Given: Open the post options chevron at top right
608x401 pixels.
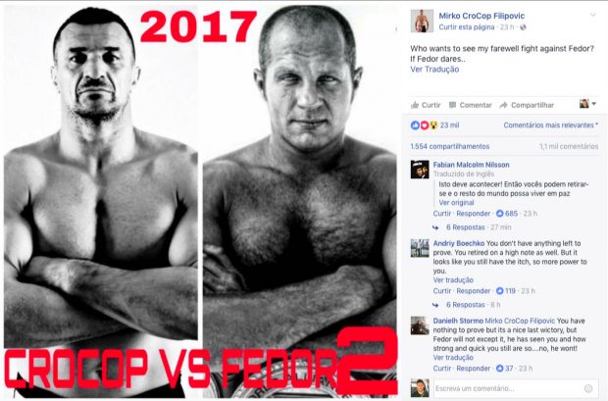Looking at the screenshot, I should pyautogui.click(x=592, y=15).
